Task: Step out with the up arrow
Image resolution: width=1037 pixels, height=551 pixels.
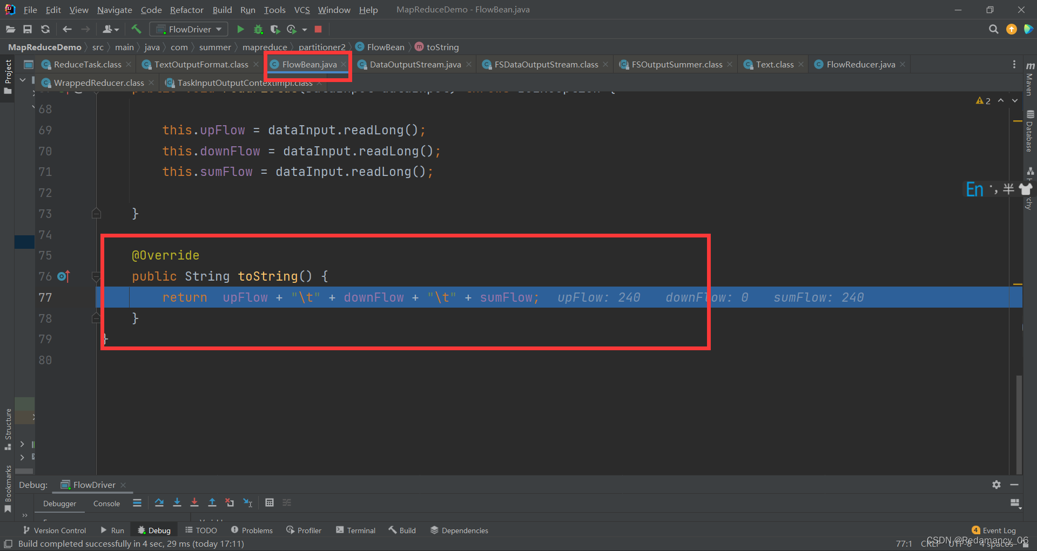Action: click(212, 502)
